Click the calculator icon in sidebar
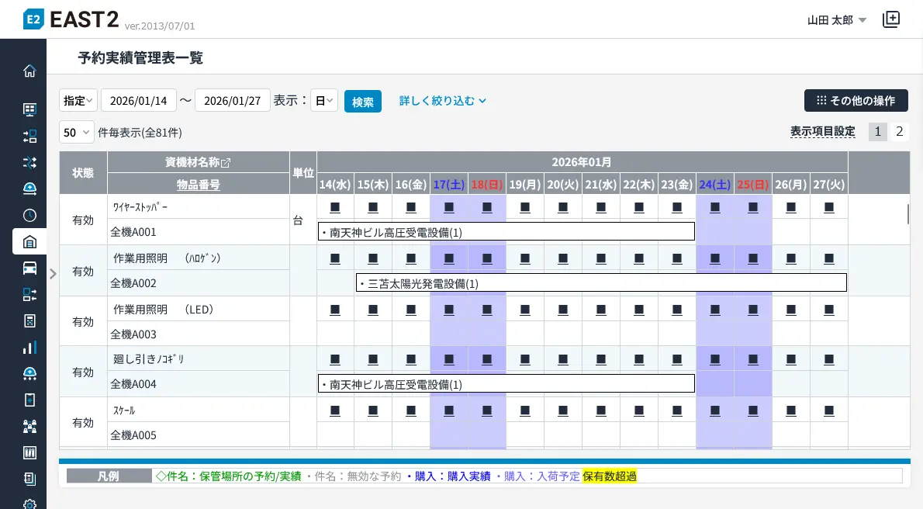This screenshot has height=509, width=923. click(x=29, y=320)
